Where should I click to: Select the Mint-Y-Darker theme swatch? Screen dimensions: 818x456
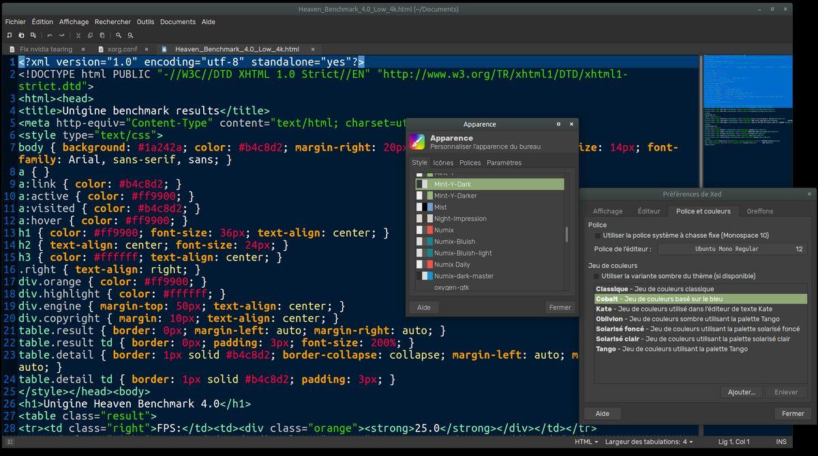coord(423,196)
